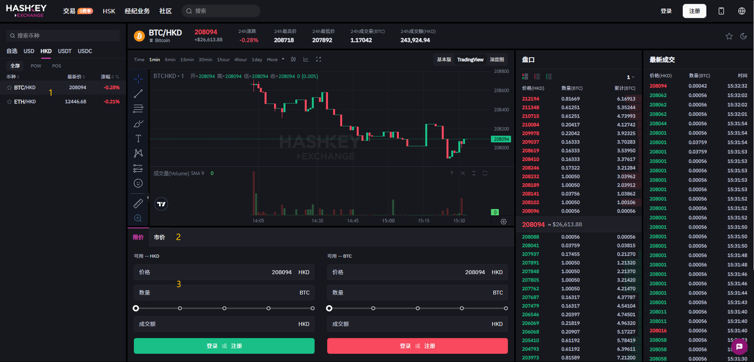Show asks-only order book view
The height and width of the screenshot is (362, 754).
(537, 77)
